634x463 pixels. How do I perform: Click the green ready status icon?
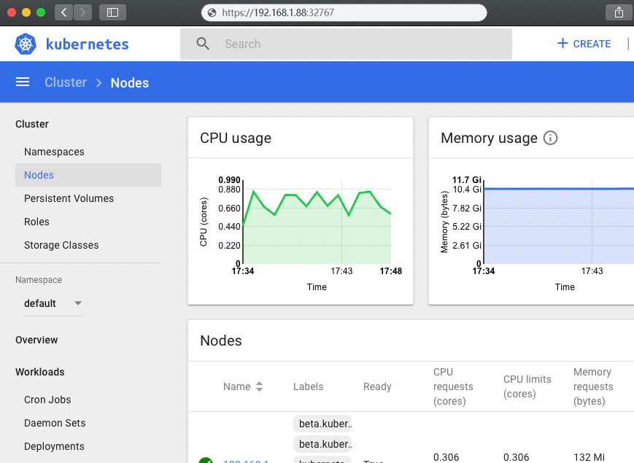pos(206,460)
